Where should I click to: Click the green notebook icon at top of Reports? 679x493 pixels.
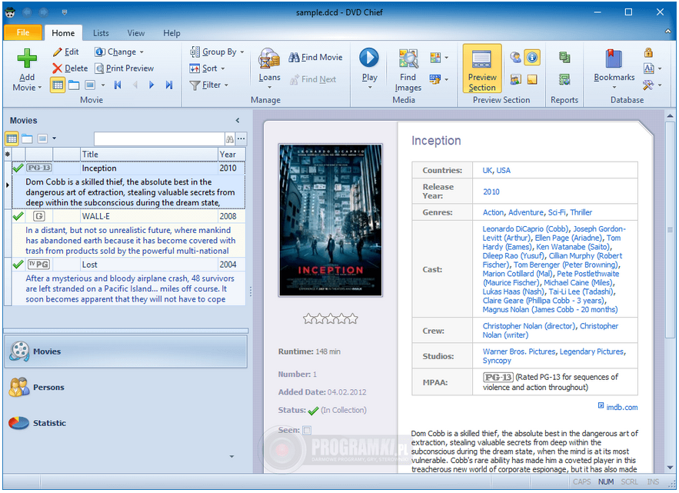coord(564,57)
